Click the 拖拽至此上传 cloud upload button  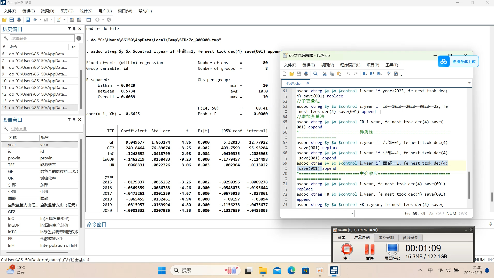(458, 61)
